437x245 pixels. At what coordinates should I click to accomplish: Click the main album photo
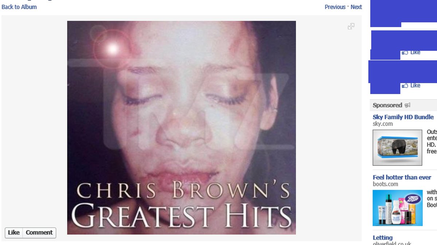[181, 127]
